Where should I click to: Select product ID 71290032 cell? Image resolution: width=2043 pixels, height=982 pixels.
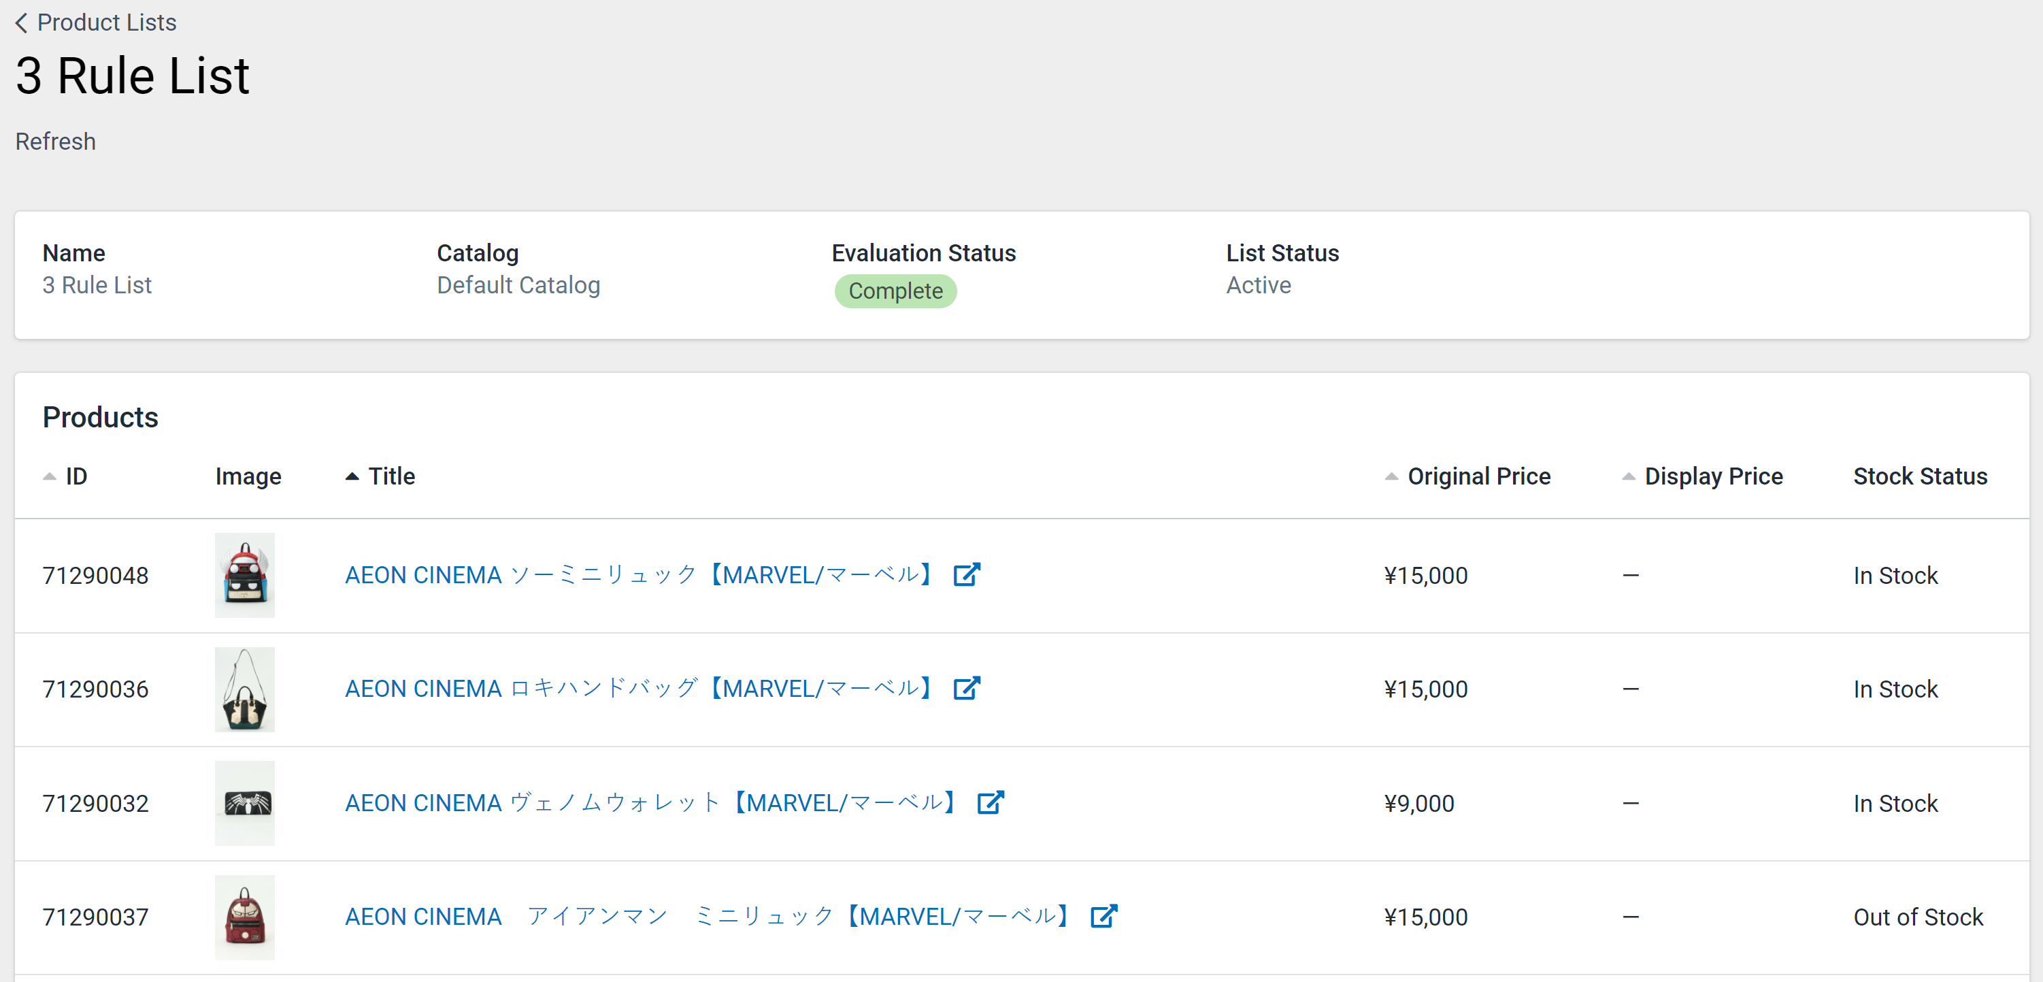pos(95,804)
